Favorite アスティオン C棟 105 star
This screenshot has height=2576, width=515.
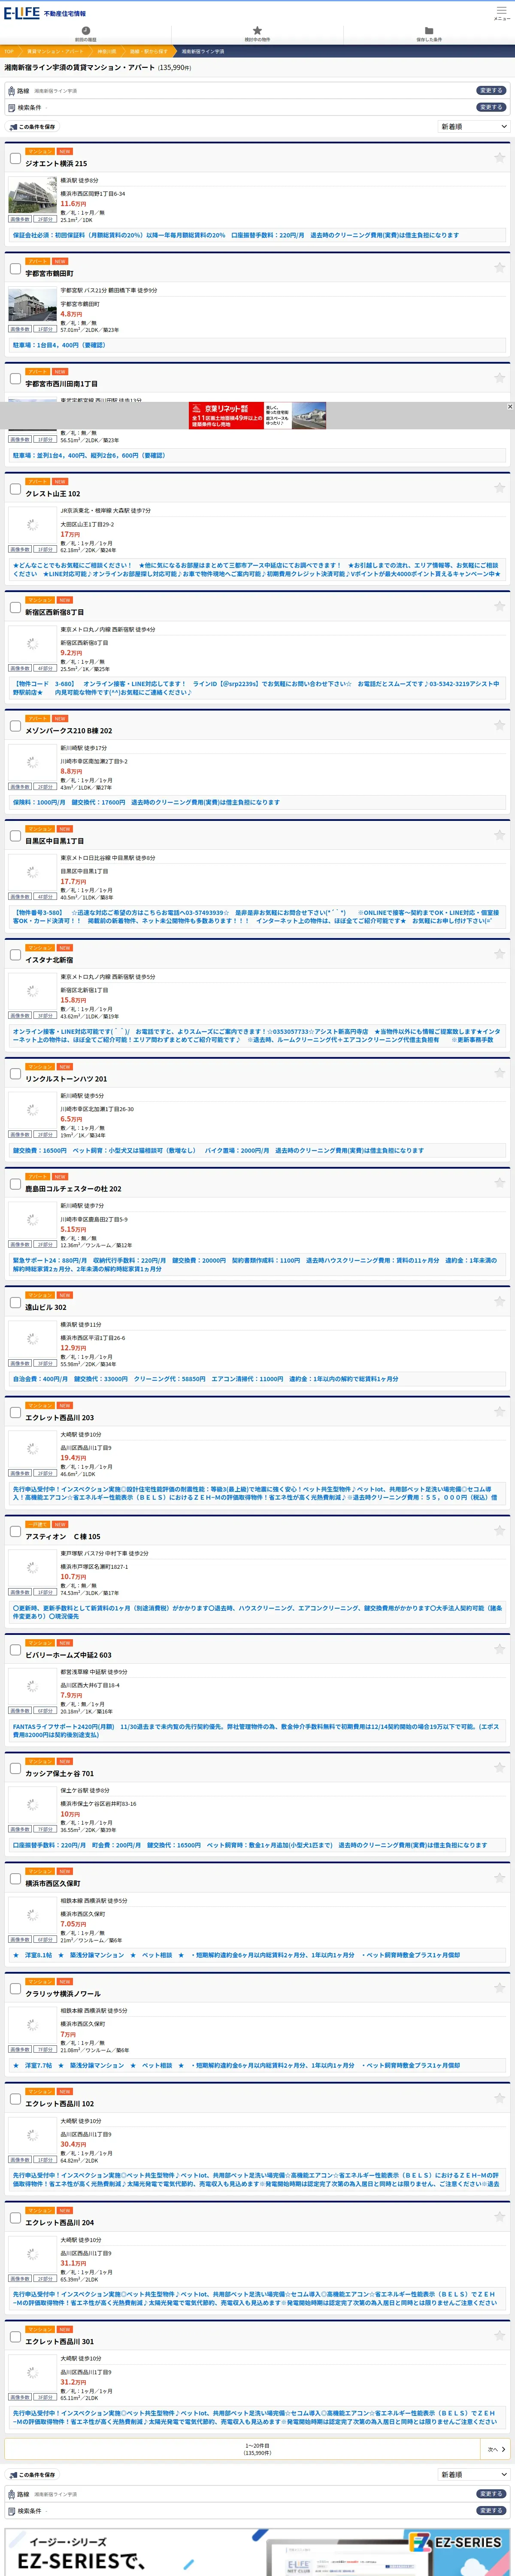point(499,1530)
